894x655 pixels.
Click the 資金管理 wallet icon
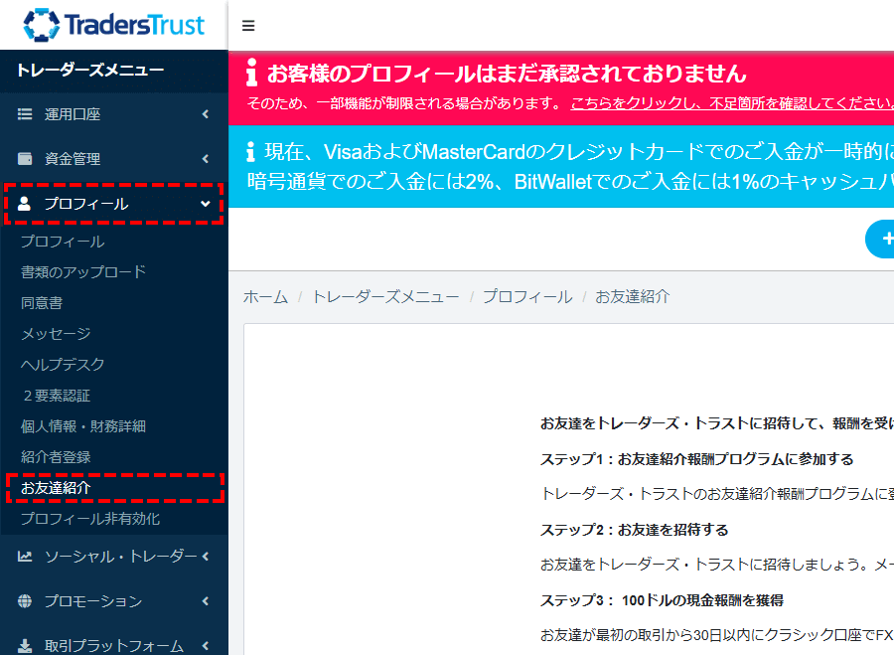[25, 159]
